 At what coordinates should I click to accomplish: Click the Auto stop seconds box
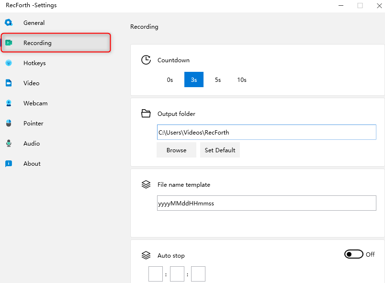[198, 274]
